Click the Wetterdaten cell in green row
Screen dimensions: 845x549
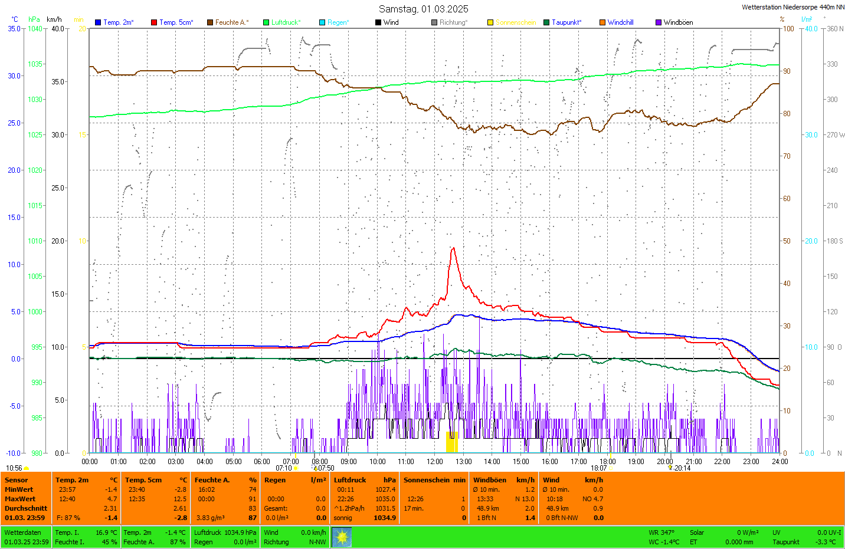(23, 532)
